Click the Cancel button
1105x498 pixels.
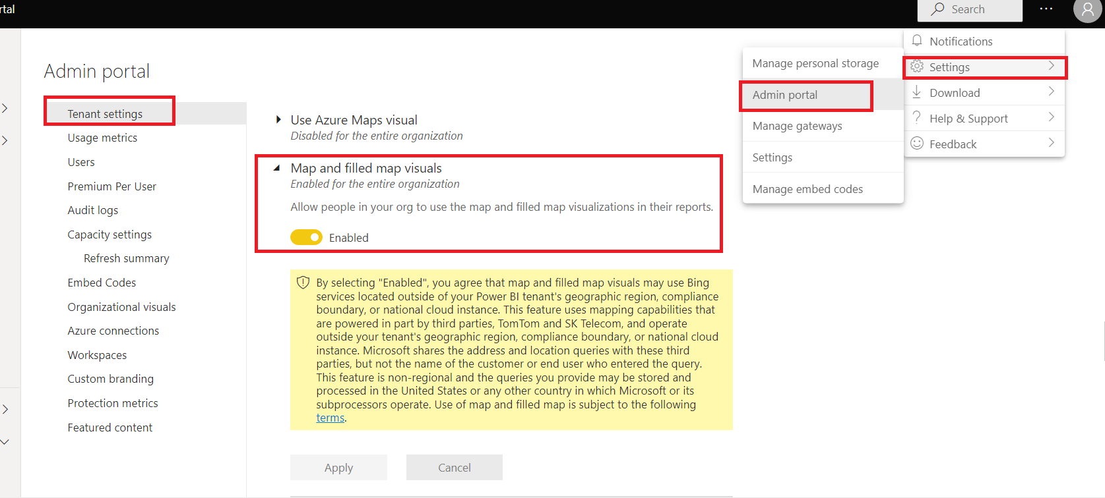click(x=455, y=468)
